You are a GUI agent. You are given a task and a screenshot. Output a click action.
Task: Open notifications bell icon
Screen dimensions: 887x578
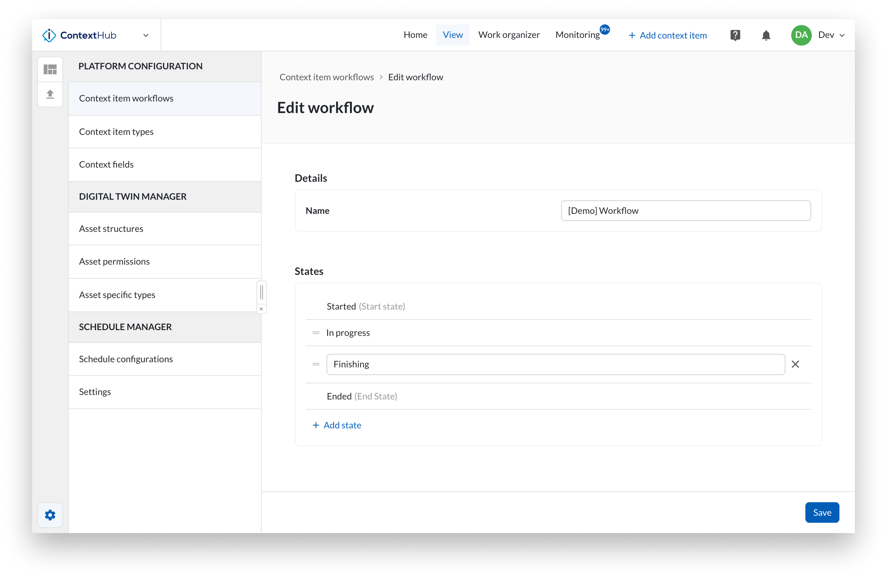coord(766,35)
